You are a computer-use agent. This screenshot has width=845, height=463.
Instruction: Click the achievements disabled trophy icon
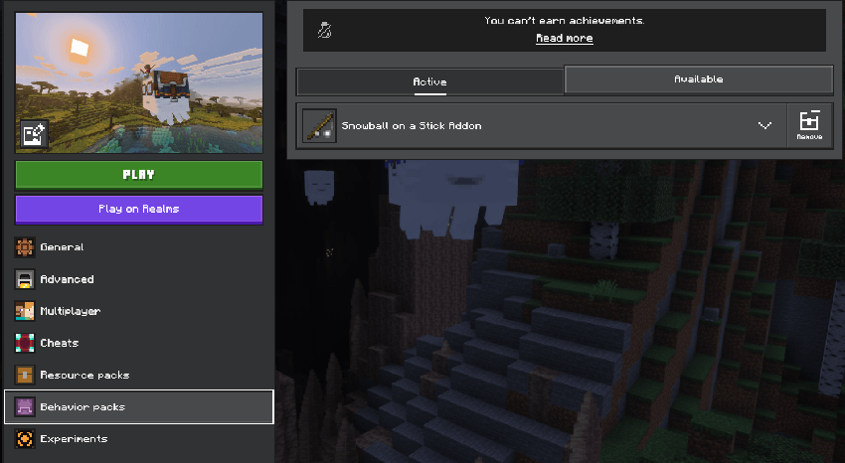pos(324,30)
